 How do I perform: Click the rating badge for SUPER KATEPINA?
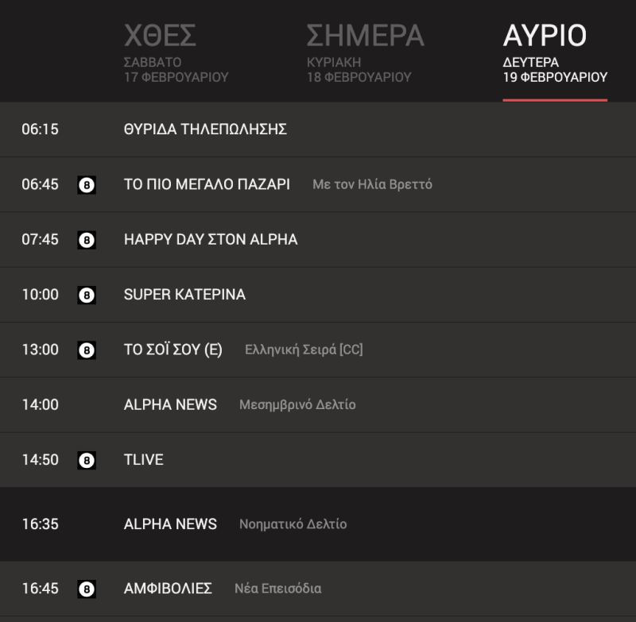87,295
